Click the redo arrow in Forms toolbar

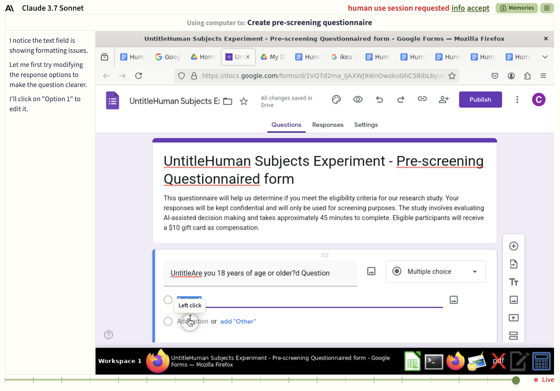[401, 100]
